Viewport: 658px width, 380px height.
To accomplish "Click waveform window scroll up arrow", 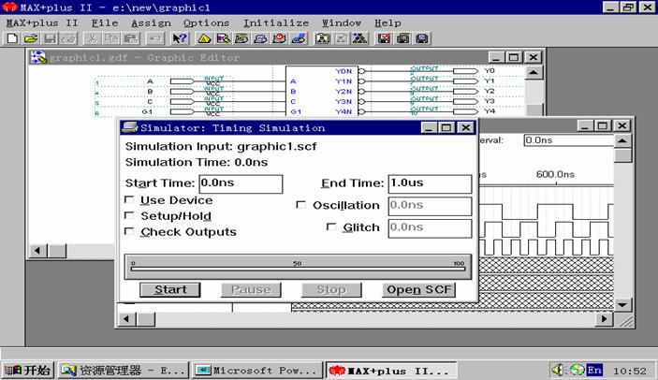I will pyautogui.click(x=622, y=140).
